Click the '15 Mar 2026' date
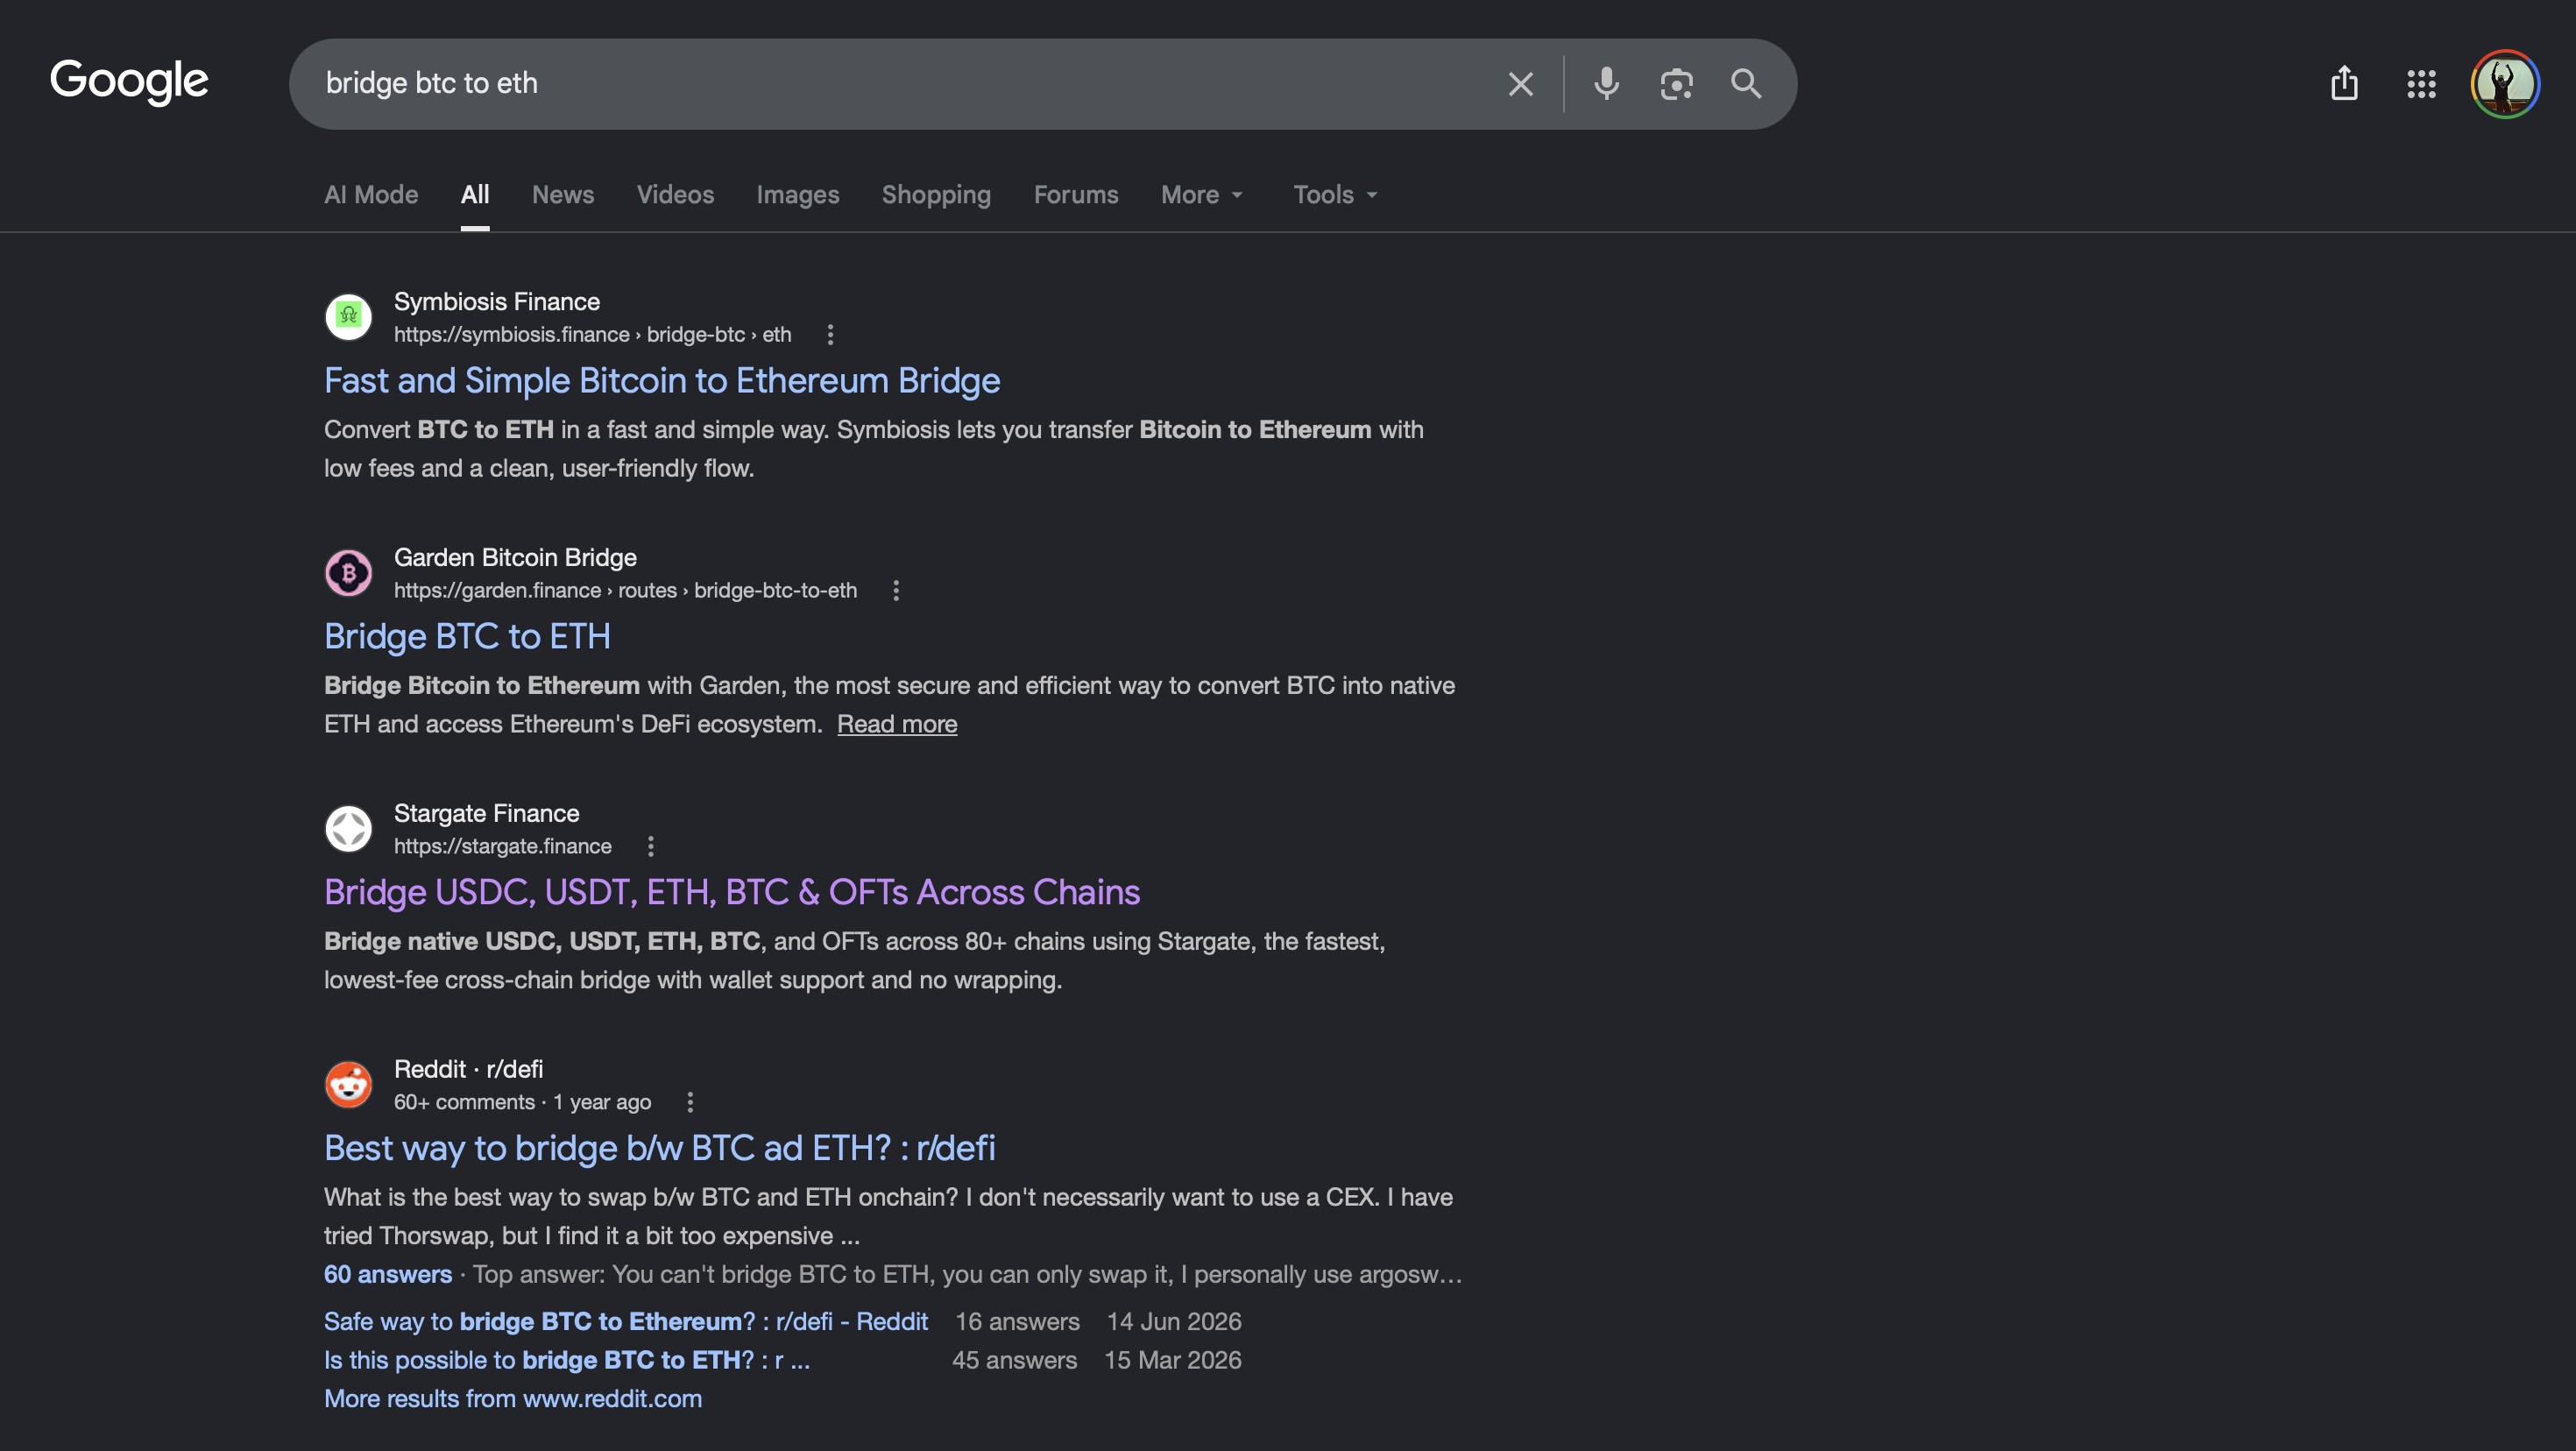Screen dimensions: 2576x1451 [x=1173, y=1361]
